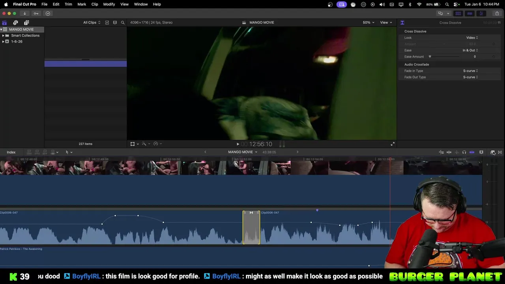
Task: Click the Import Media arrow icon
Action: 24,13
